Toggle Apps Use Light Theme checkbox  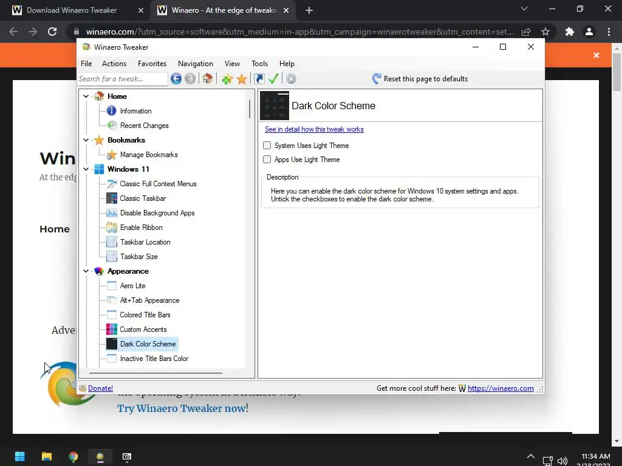click(267, 160)
